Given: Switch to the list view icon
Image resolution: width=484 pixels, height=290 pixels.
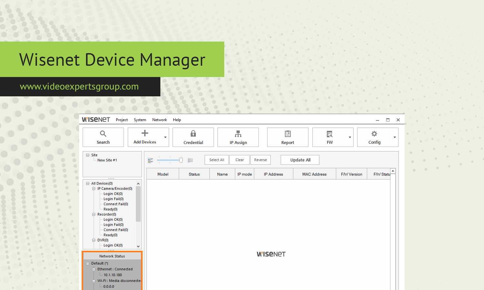Looking at the screenshot, I should tap(190, 160).
